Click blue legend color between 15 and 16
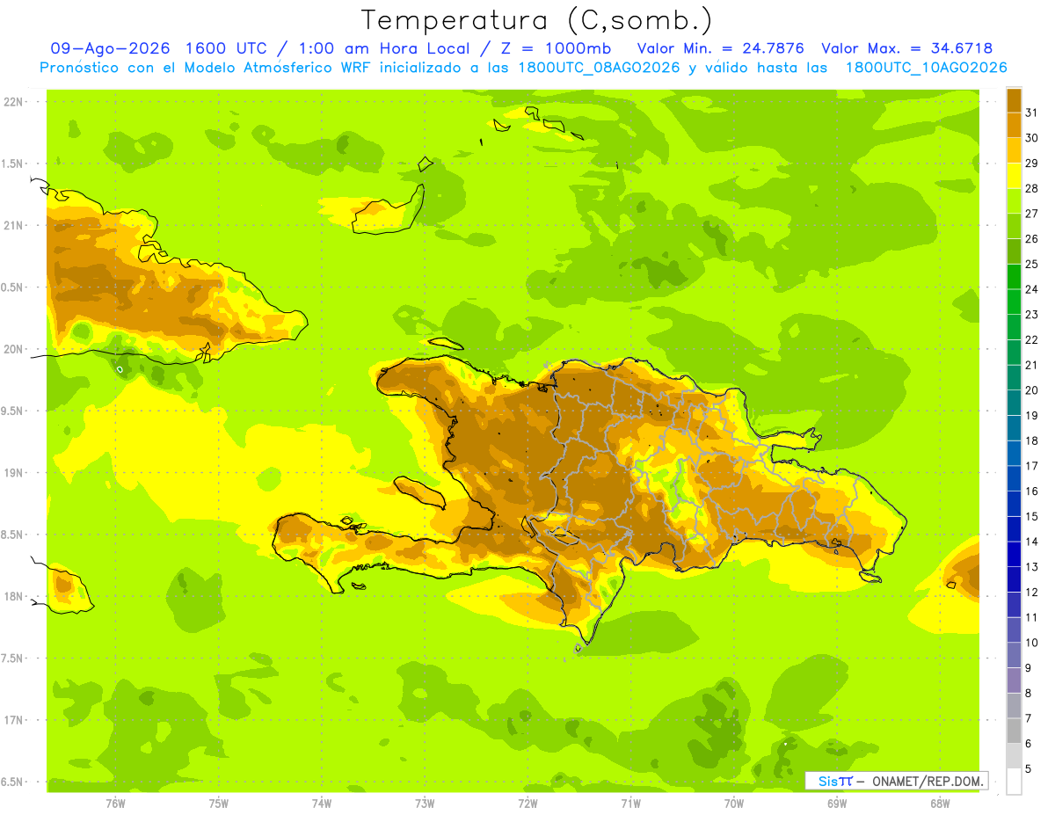The height and width of the screenshot is (815, 1055). point(1014,504)
